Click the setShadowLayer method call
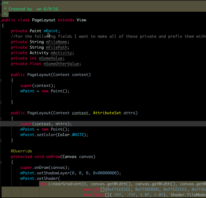The width and height of the screenshot is (206, 198). tap(53, 173)
